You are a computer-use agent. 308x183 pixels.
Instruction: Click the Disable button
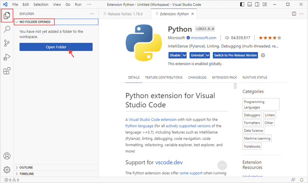click(175, 55)
